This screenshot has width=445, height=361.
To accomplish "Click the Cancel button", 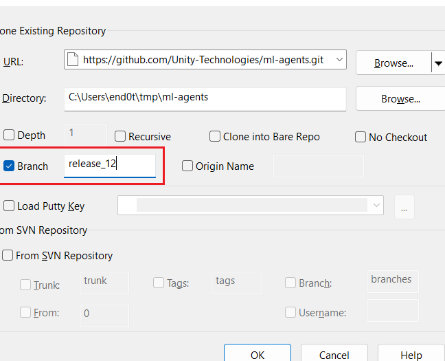I will tap(334, 354).
